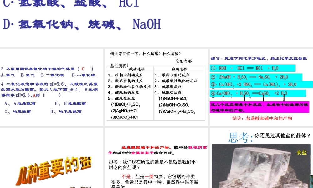The height and width of the screenshot is (188, 313).
Task: Open the '几种重要的盐' title slide
Action: 52,158
